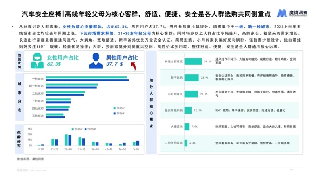This screenshot has width=317, height=178.
Task: Click the 62.3% female percentage value
Action: pos(54,64)
